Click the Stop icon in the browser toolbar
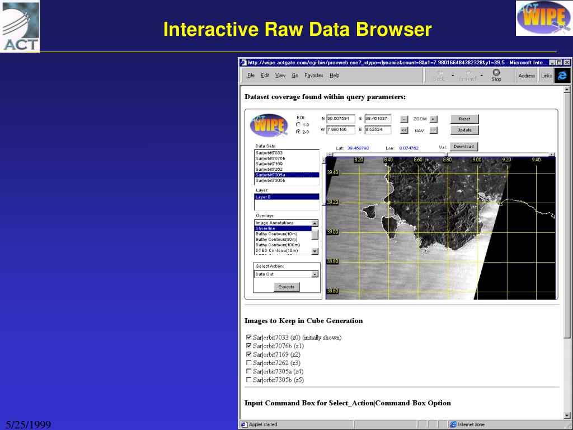 (x=496, y=72)
